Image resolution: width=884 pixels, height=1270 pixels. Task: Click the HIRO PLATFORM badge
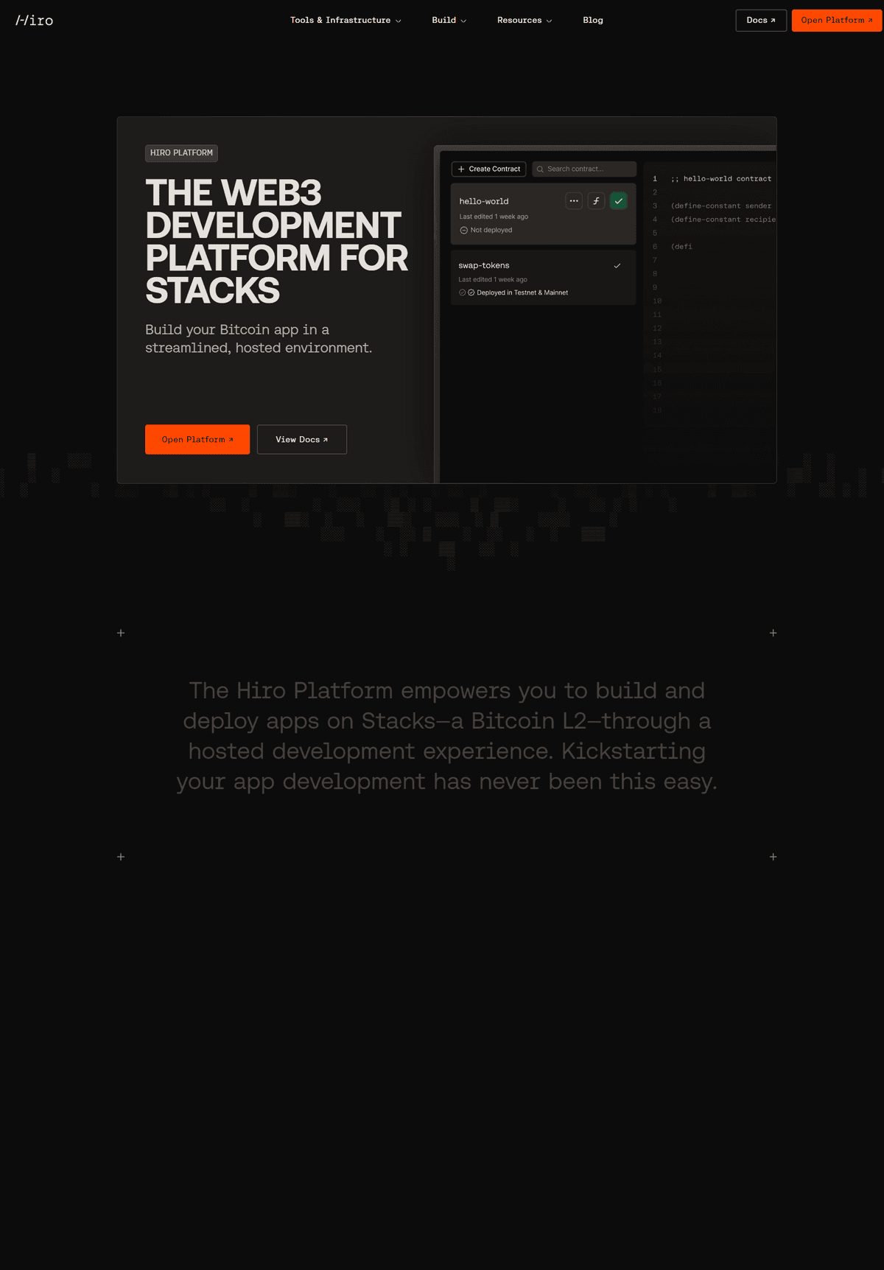click(x=181, y=153)
